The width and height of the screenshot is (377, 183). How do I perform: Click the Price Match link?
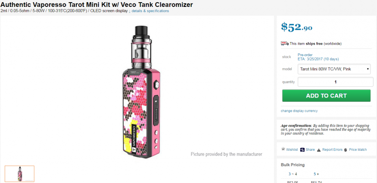358,149
